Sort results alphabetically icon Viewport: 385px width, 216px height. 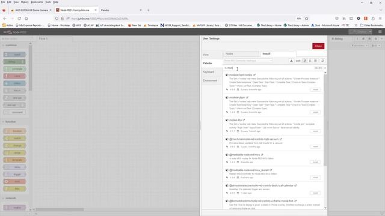pyautogui.click(x=310, y=61)
